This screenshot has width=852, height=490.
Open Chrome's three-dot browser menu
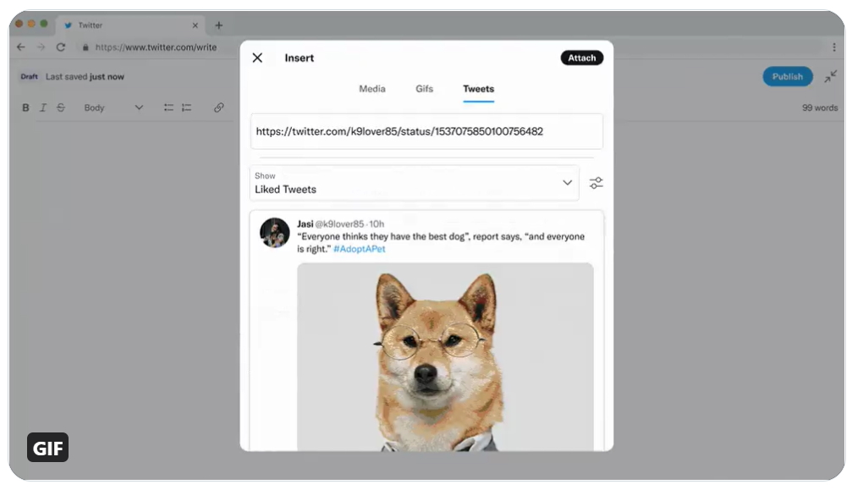pyautogui.click(x=835, y=47)
